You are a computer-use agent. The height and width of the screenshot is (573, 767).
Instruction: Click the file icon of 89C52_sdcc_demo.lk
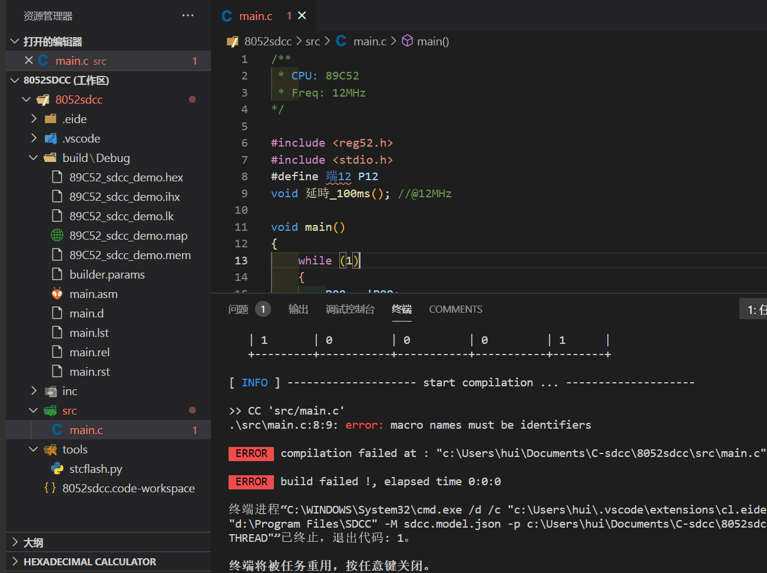coord(57,216)
